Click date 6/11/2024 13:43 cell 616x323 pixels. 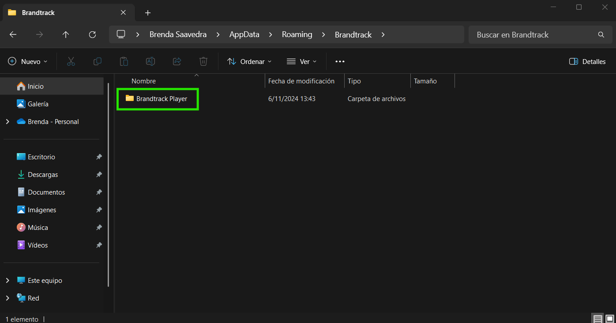(292, 99)
